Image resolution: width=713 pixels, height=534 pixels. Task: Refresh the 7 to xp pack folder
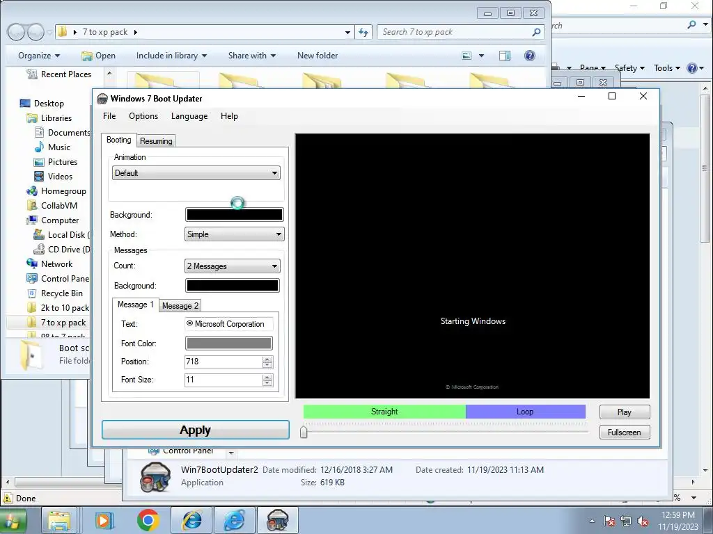point(363,32)
